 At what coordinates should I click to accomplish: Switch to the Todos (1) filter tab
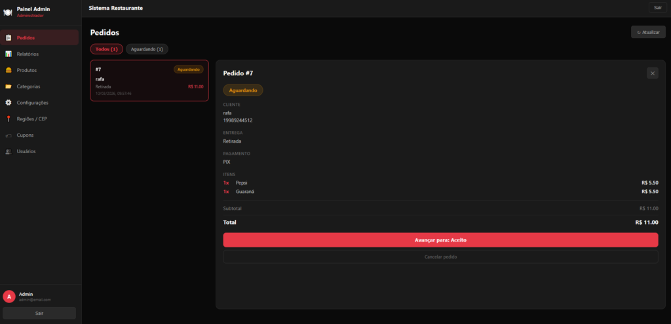[106, 49]
